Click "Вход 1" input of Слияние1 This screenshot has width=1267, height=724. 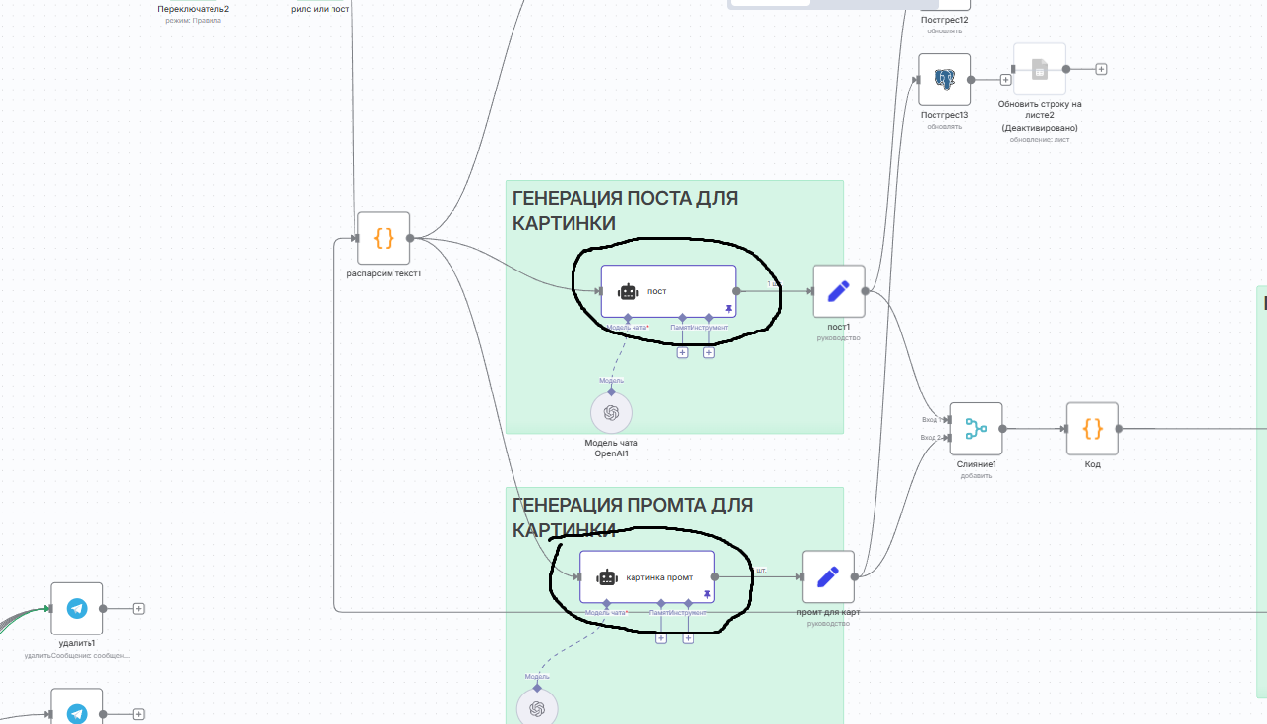(x=947, y=419)
